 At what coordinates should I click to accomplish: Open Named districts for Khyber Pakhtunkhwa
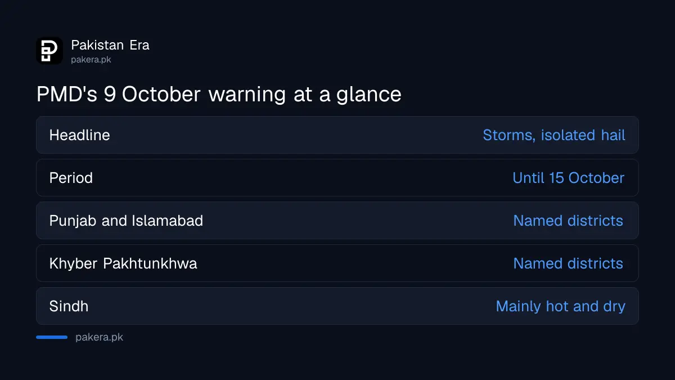point(568,263)
